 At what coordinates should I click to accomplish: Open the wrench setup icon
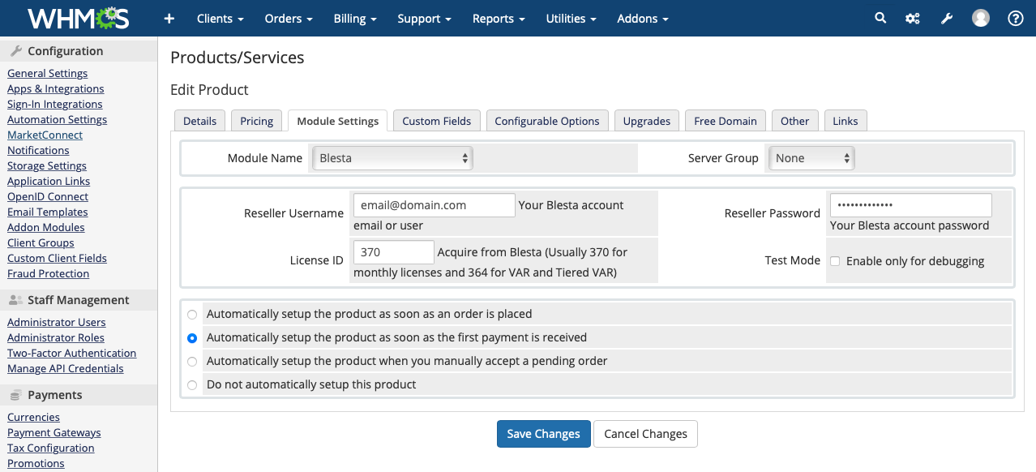pos(946,18)
